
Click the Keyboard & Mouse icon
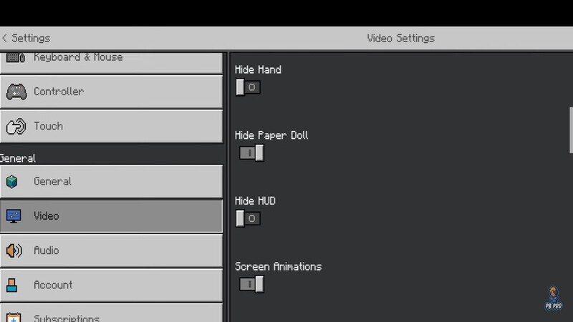[16, 58]
